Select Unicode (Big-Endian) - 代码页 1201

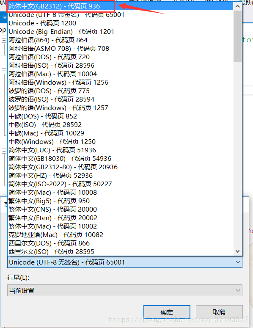tap(121, 32)
